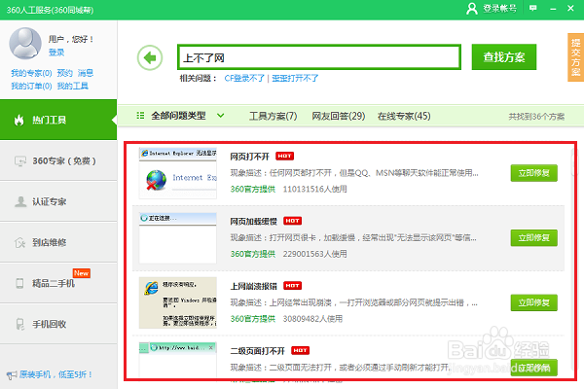Open 精品二手机 in sidebar
The width and height of the screenshot is (584, 389).
tap(58, 283)
